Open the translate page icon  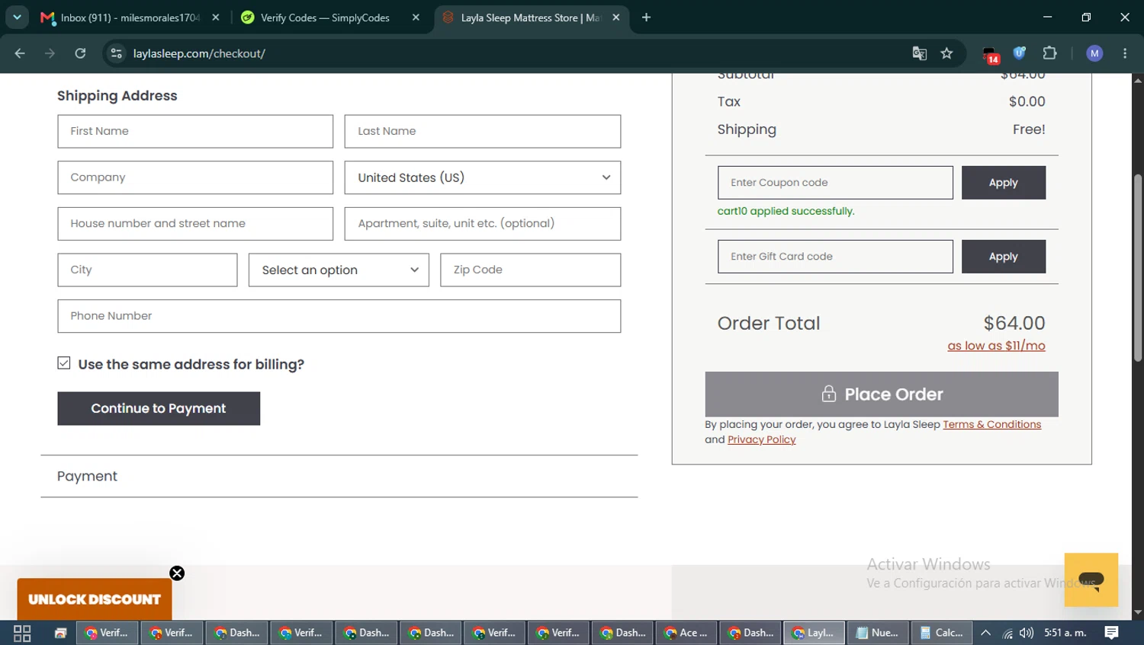(x=920, y=53)
